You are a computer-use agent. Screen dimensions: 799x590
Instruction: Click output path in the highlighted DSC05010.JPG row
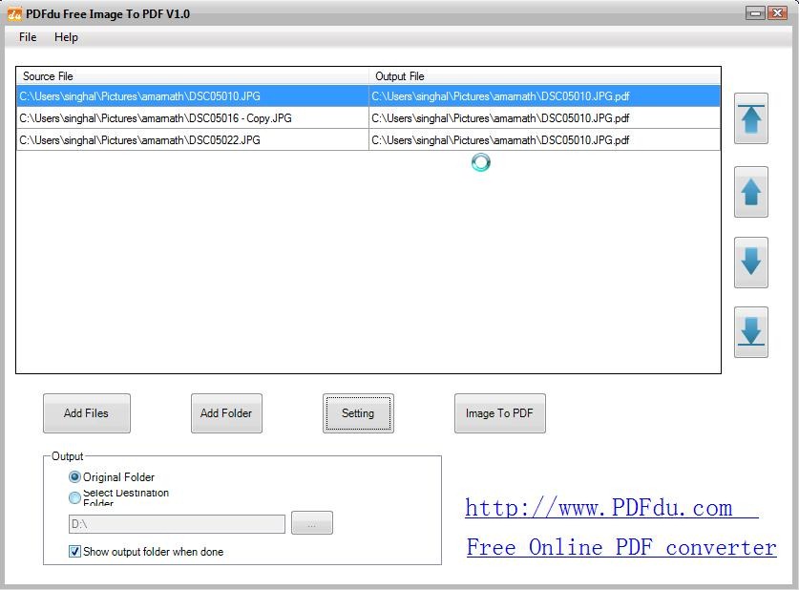click(x=545, y=96)
